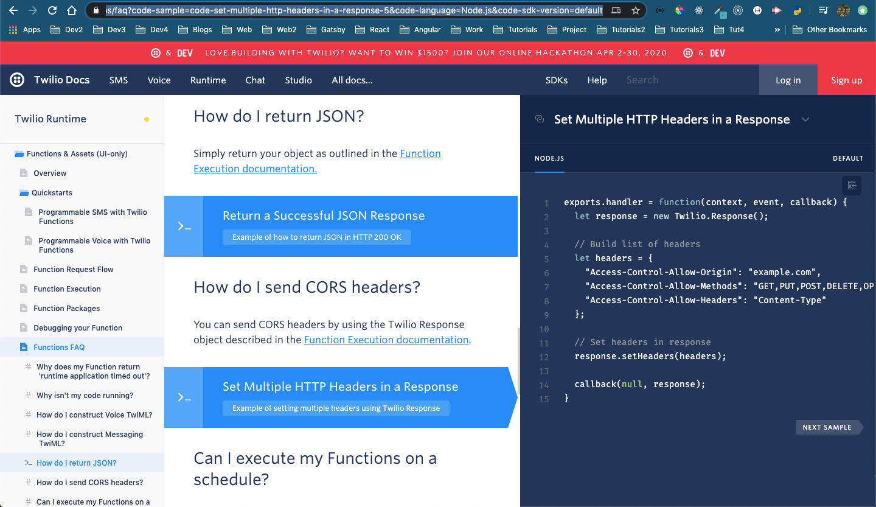Screen dimensions: 876x507
Task: Click the yellow dot next to Twilio Runtime
Action: 147,119
